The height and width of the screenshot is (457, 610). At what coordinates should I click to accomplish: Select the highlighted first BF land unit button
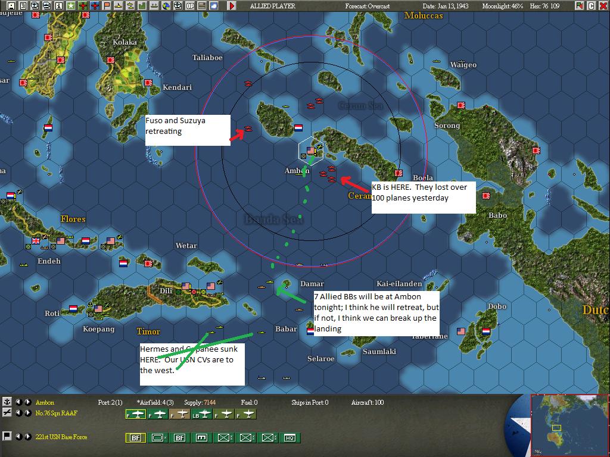(x=136, y=438)
